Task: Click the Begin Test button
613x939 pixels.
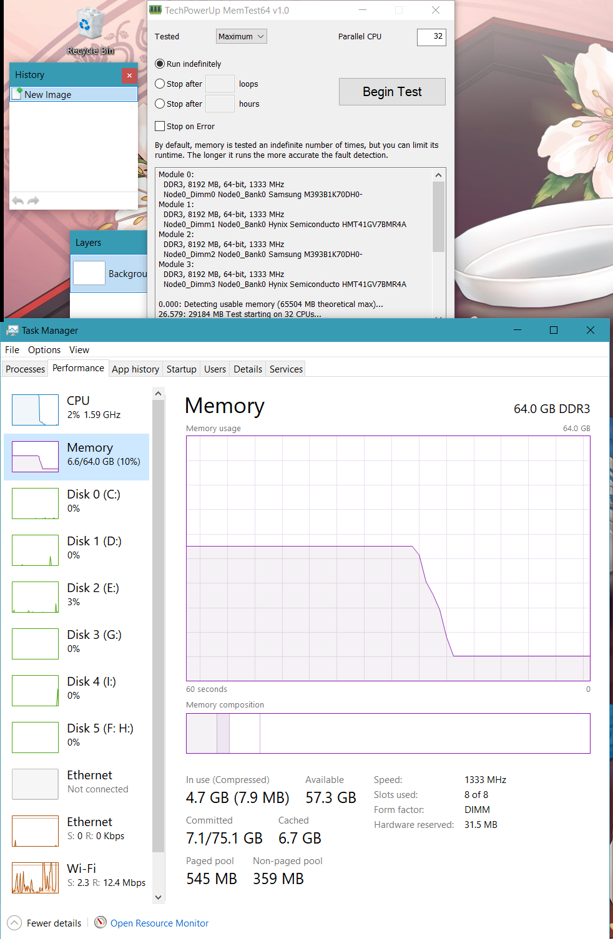Action: [x=392, y=92]
